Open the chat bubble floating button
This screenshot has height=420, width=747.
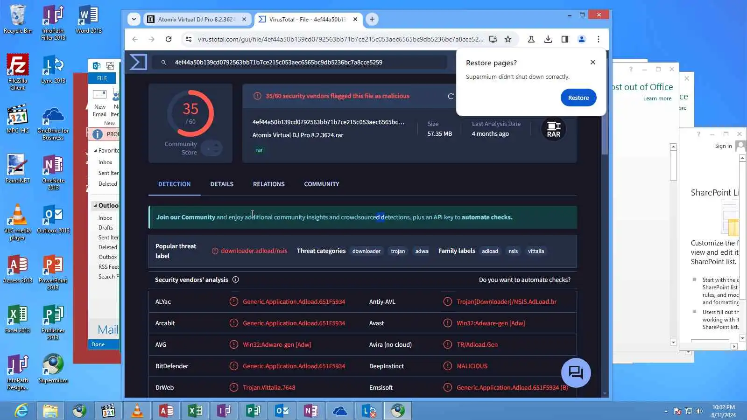coord(576,372)
